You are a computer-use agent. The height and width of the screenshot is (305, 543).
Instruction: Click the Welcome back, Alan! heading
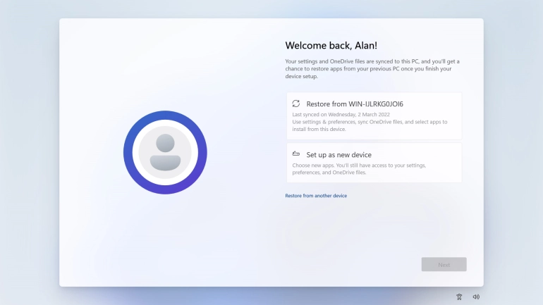click(x=331, y=46)
